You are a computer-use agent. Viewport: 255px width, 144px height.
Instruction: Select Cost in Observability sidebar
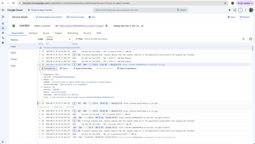tap(23, 66)
